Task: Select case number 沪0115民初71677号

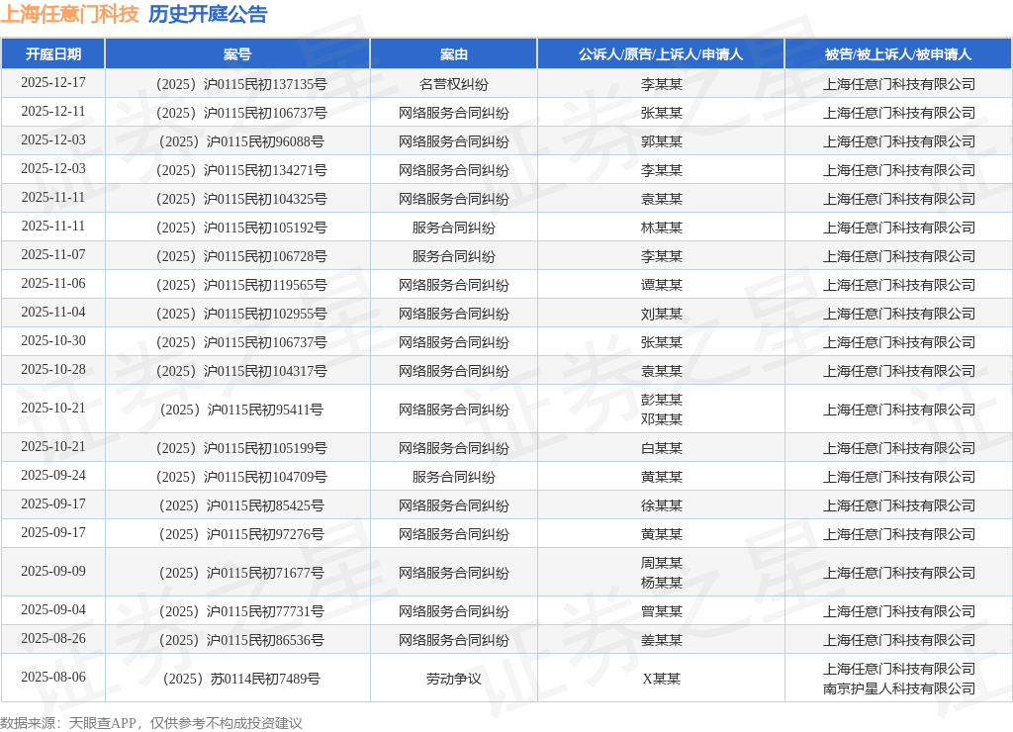Action: click(x=241, y=573)
